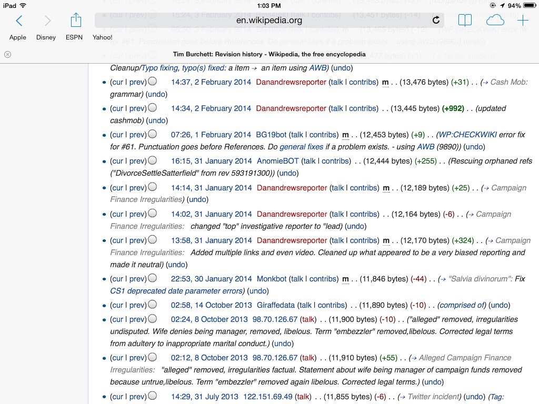
Task: Select radio button for 16:15, 31 January 2014 revision
Action: (x=152, y=160)
